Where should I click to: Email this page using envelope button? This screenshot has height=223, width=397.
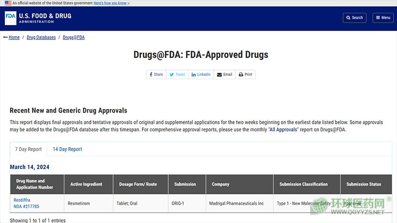click(224, 74)
